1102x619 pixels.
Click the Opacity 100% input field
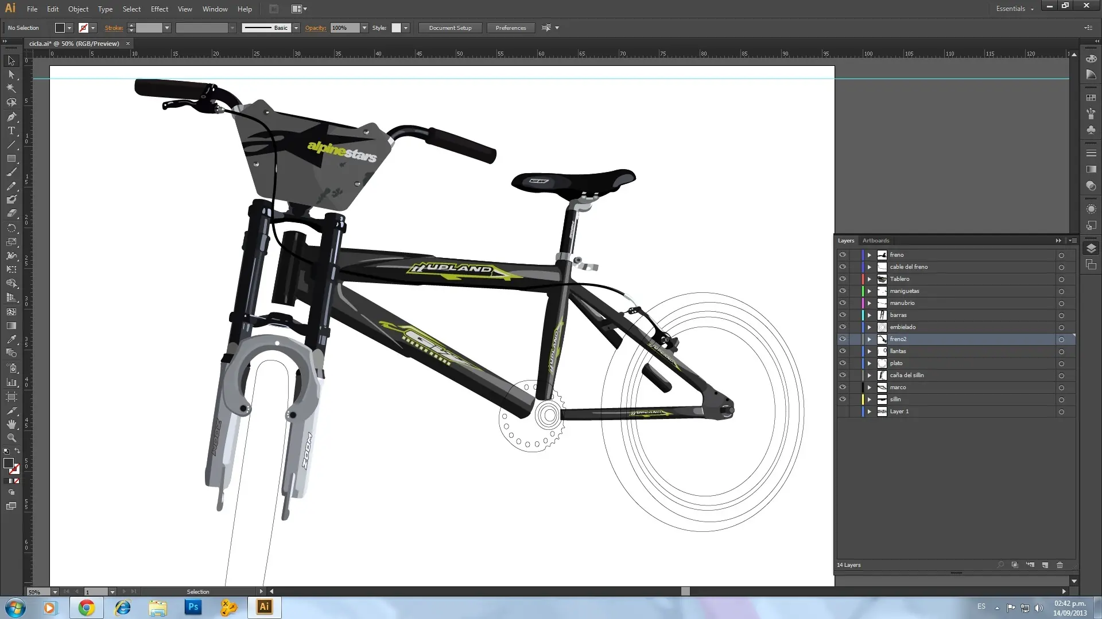click(345, 28)
